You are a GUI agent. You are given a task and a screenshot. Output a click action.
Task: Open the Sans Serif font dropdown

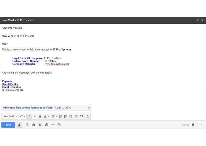10,116
